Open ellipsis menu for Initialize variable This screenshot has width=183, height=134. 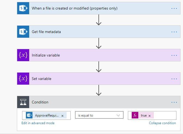pyautogui.click(x=174, y=55)
